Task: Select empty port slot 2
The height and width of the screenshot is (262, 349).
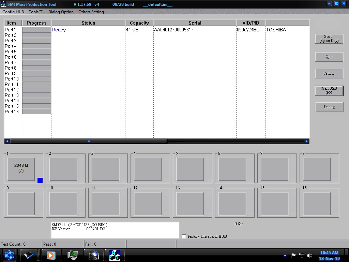Action: pyautogui.click(x=63, y=169)
